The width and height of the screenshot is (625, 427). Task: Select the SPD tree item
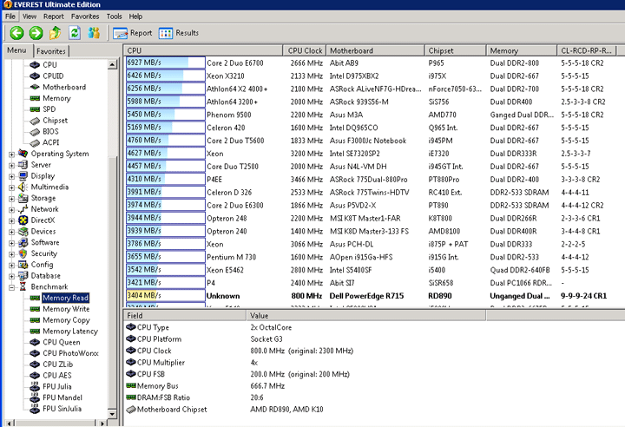[x=49, y=109]
